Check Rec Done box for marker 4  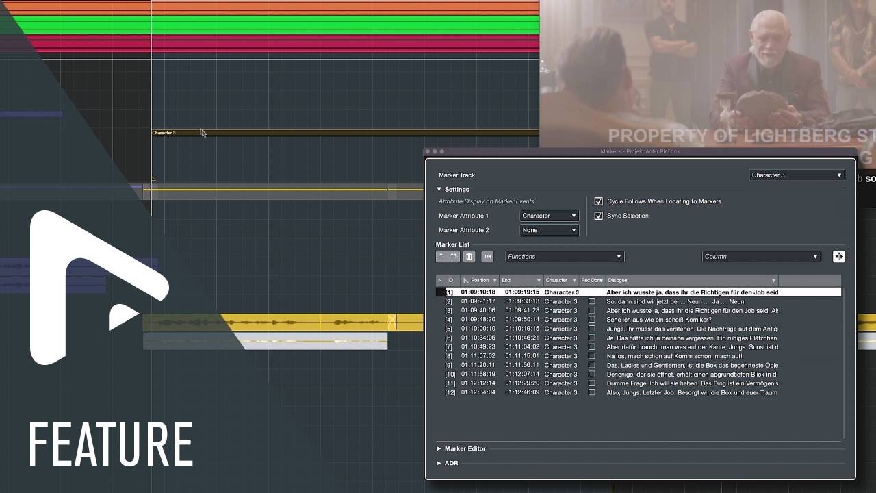[x=592, y=320]
